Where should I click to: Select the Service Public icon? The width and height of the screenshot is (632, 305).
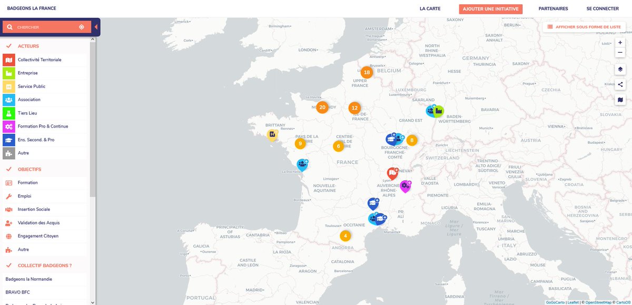[x=8, y=86]
